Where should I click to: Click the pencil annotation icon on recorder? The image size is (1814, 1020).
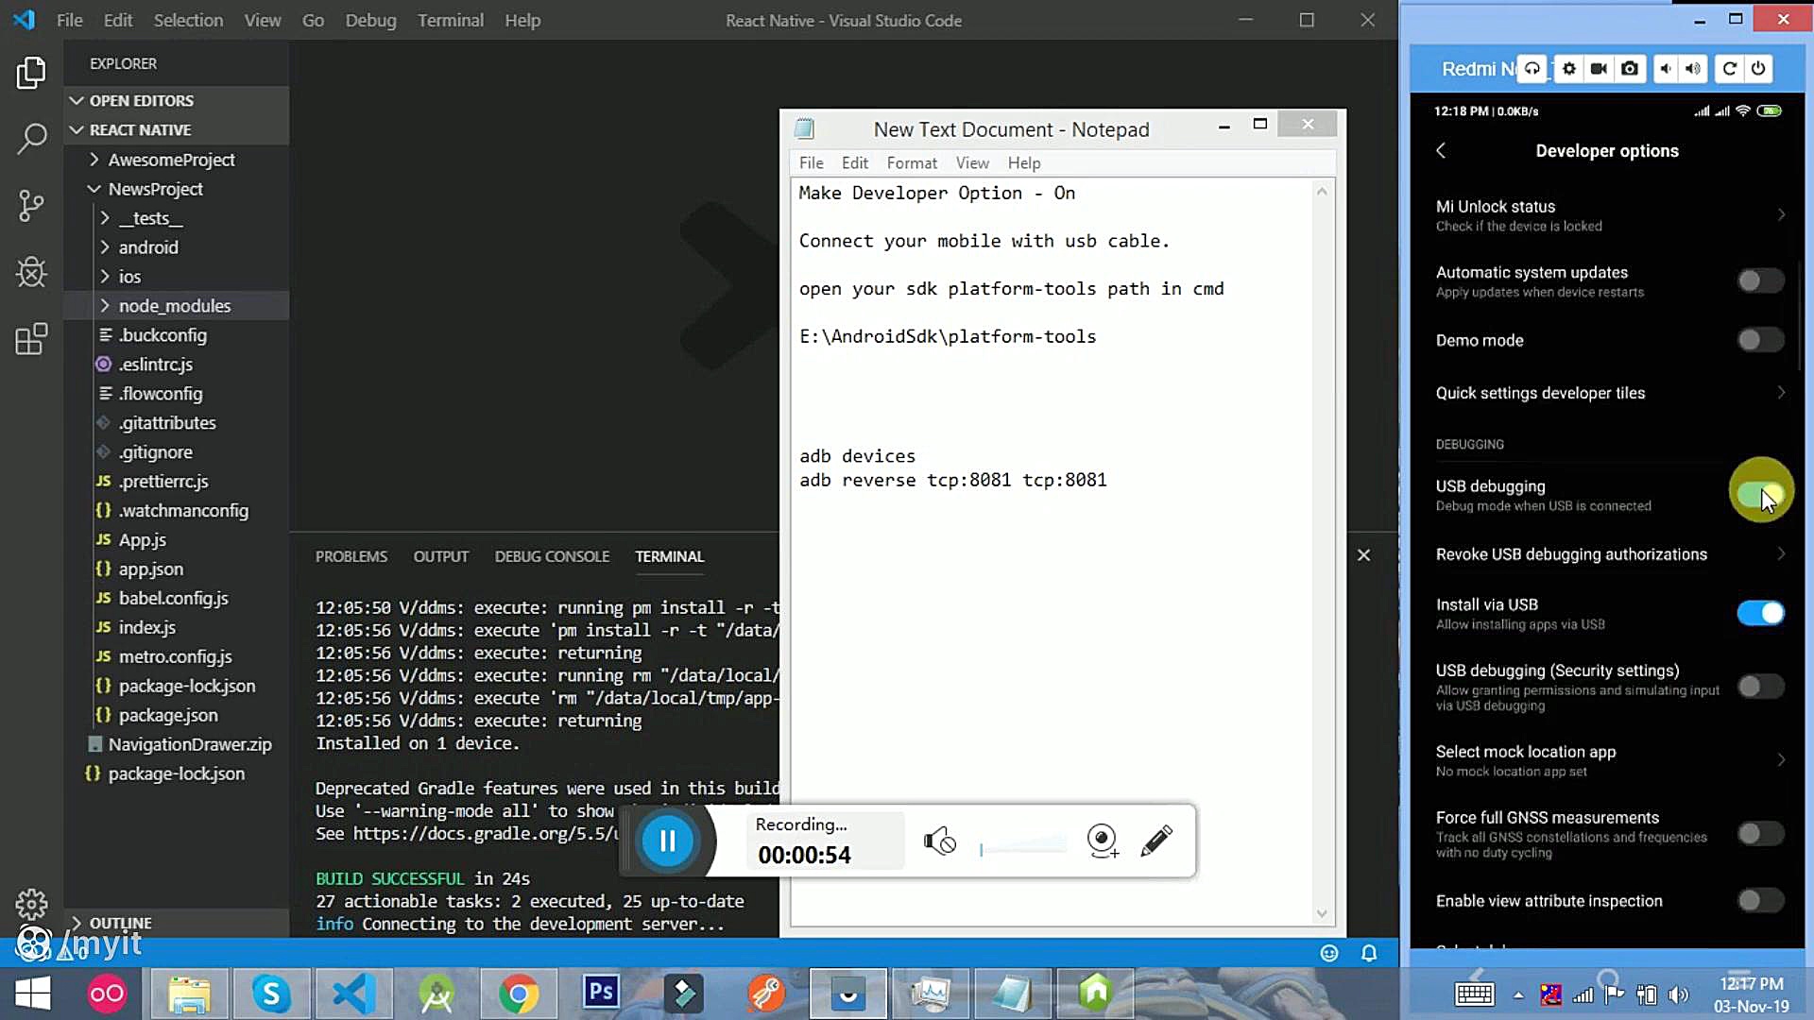click(1156, 841)
